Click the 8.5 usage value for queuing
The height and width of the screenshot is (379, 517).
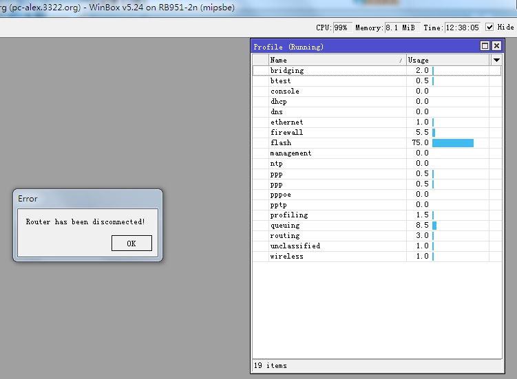point(422,225)
